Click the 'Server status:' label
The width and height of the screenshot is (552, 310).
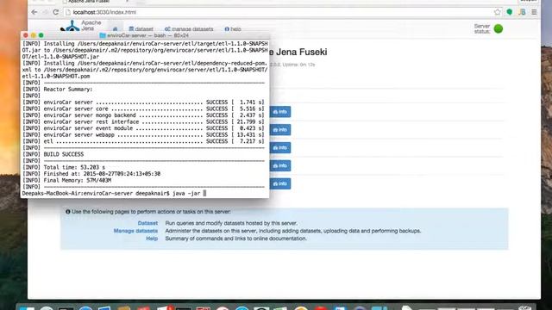pos(482,28)
